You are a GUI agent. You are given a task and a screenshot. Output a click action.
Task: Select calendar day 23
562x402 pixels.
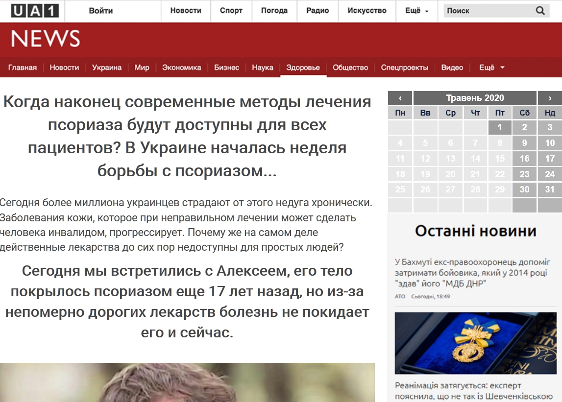pyautogui.click(x=524, y=174)
